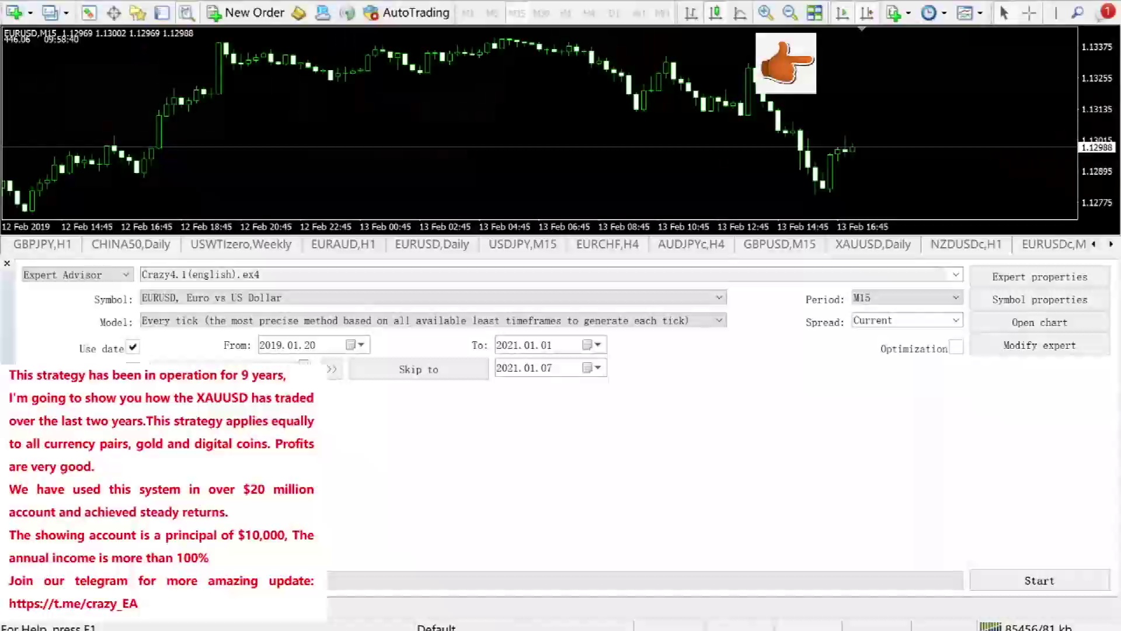Tile chart windows with grid icon
Viewport: 1121px width, 631px height.
click(x=814, y=12)
